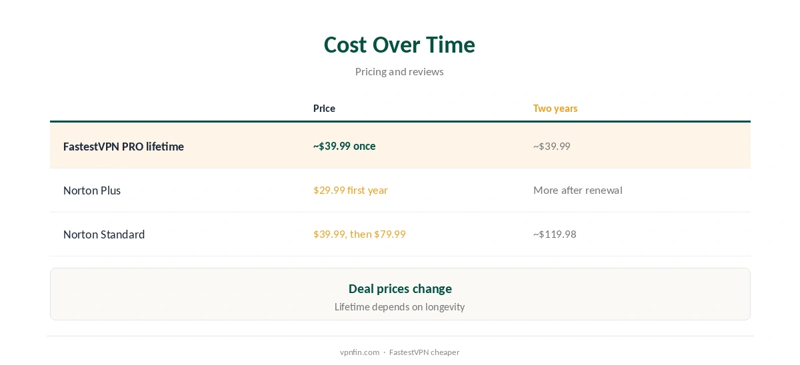
Task: Click the 'vpnfin.com' footer text
Action: pos(359,352)
